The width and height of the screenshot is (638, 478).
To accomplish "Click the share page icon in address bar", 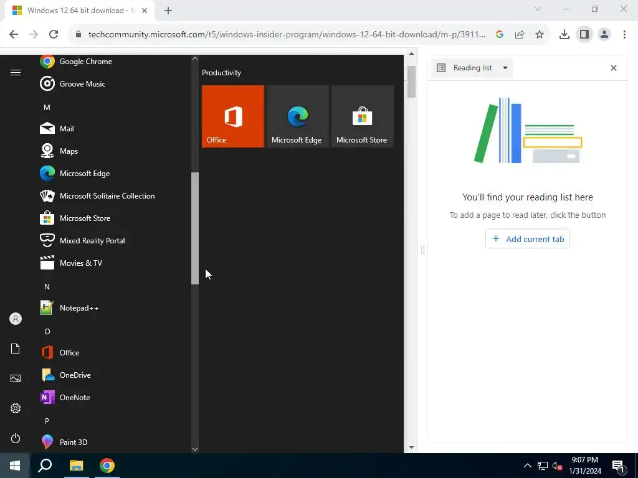I will click(520, 35).
